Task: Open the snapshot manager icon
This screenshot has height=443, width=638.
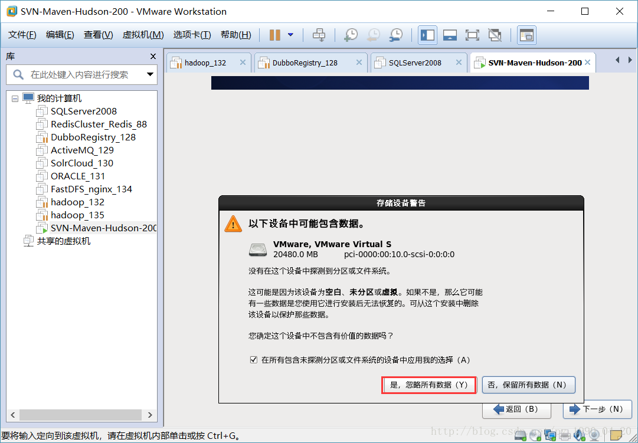Action: (x=396, y=35)
